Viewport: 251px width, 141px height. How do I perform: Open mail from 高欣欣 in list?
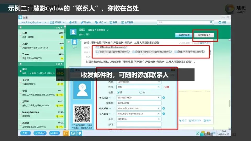[42, 125]
